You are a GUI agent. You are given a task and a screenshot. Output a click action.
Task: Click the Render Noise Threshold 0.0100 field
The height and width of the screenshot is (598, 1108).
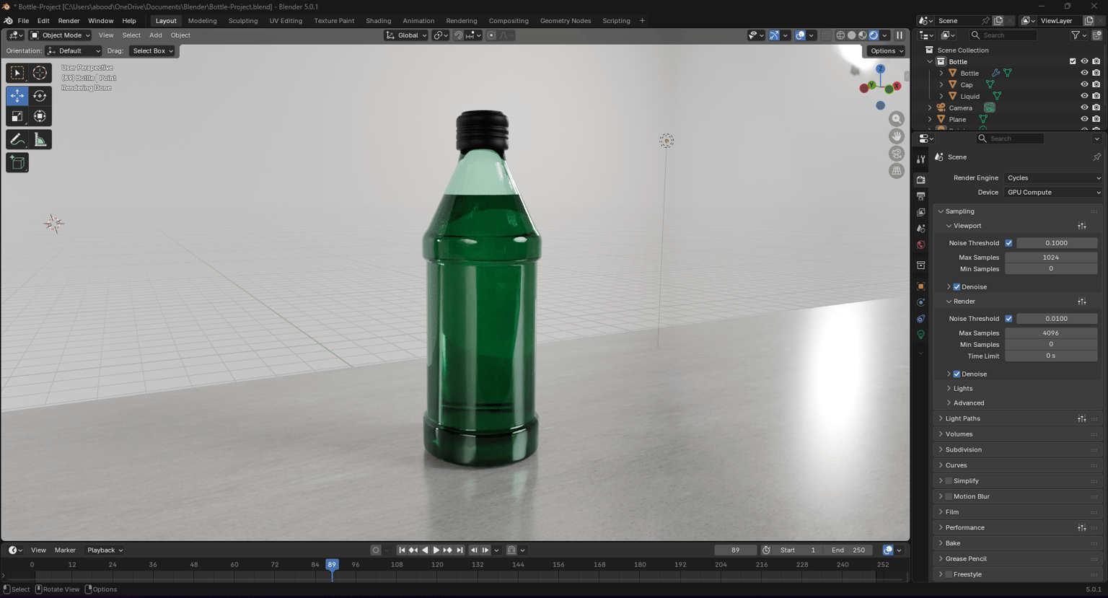pyautogui.click(x=1057, y=319)
